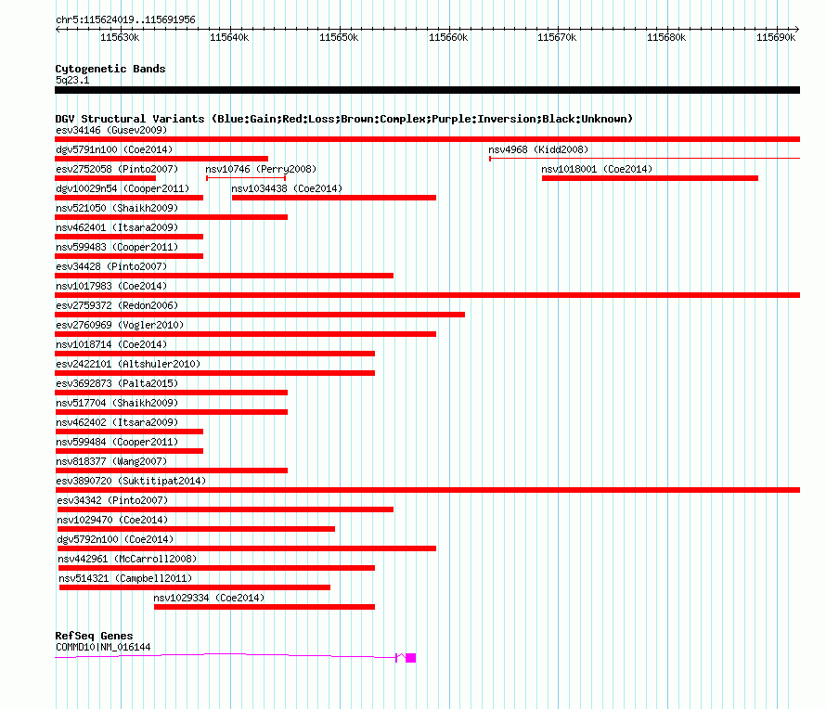The width and height of the screenshot is (826, 709).
Task: Click the nsv1018001 (Coe2014) red bar
Action: (650, 178)
